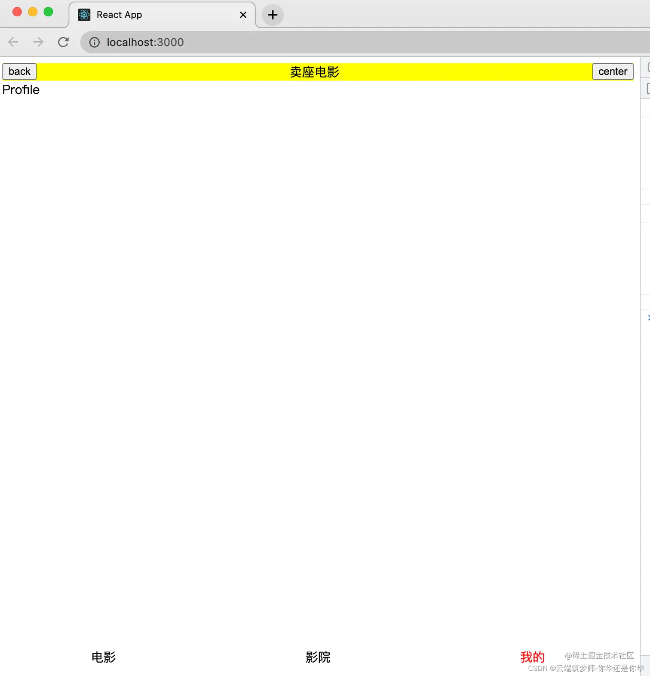This screenshot has height=676, width=650.
Task: Click the back button in yellow header
Action: [x=19, y=71]
